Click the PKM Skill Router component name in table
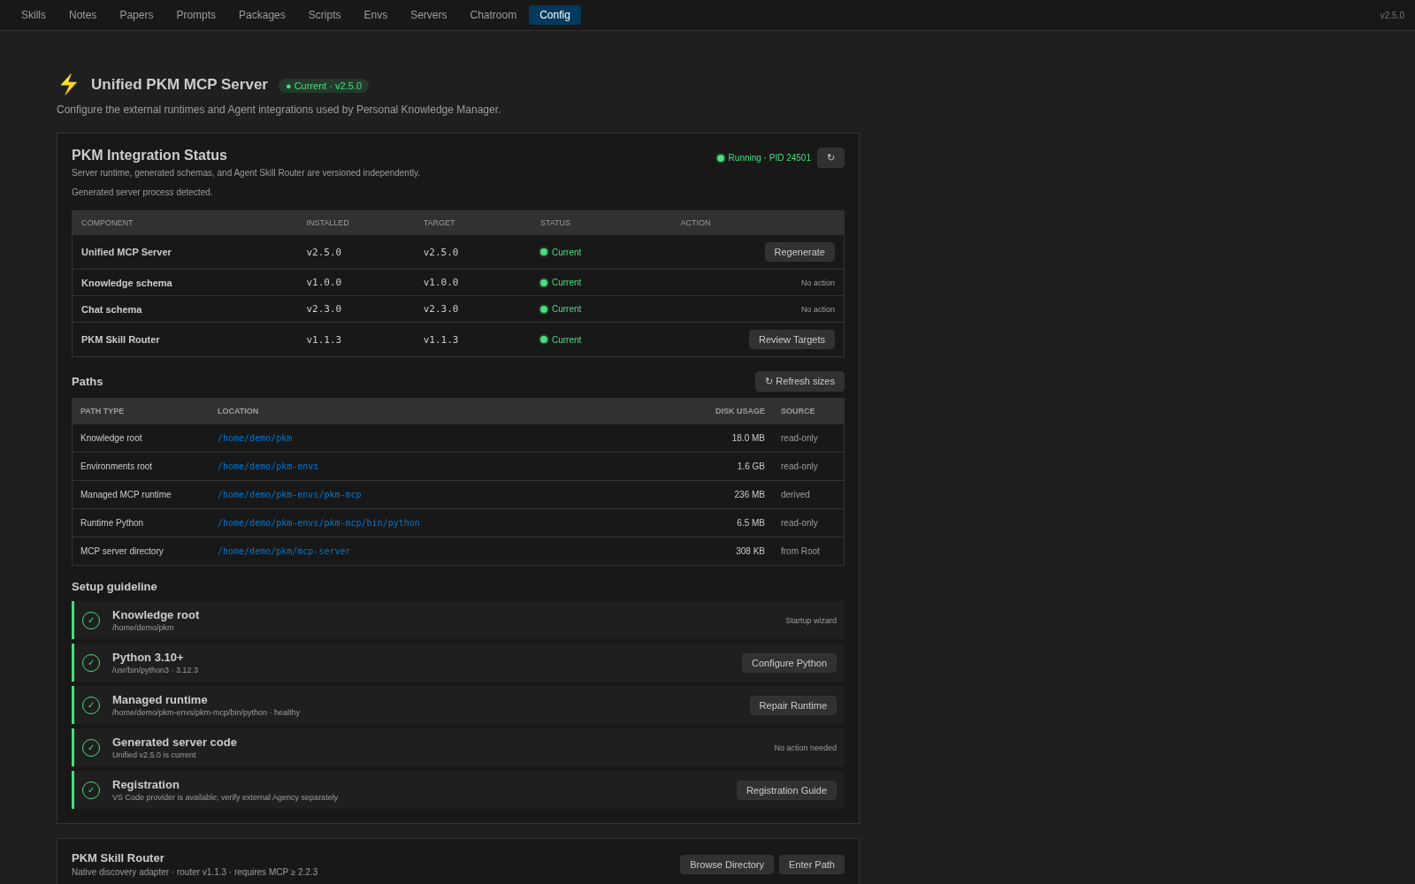 pos(120,339)
